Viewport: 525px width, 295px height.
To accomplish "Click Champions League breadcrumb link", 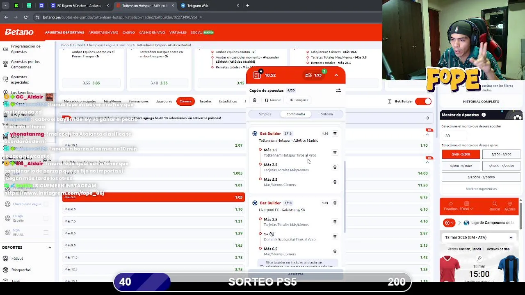I will 100,45.
